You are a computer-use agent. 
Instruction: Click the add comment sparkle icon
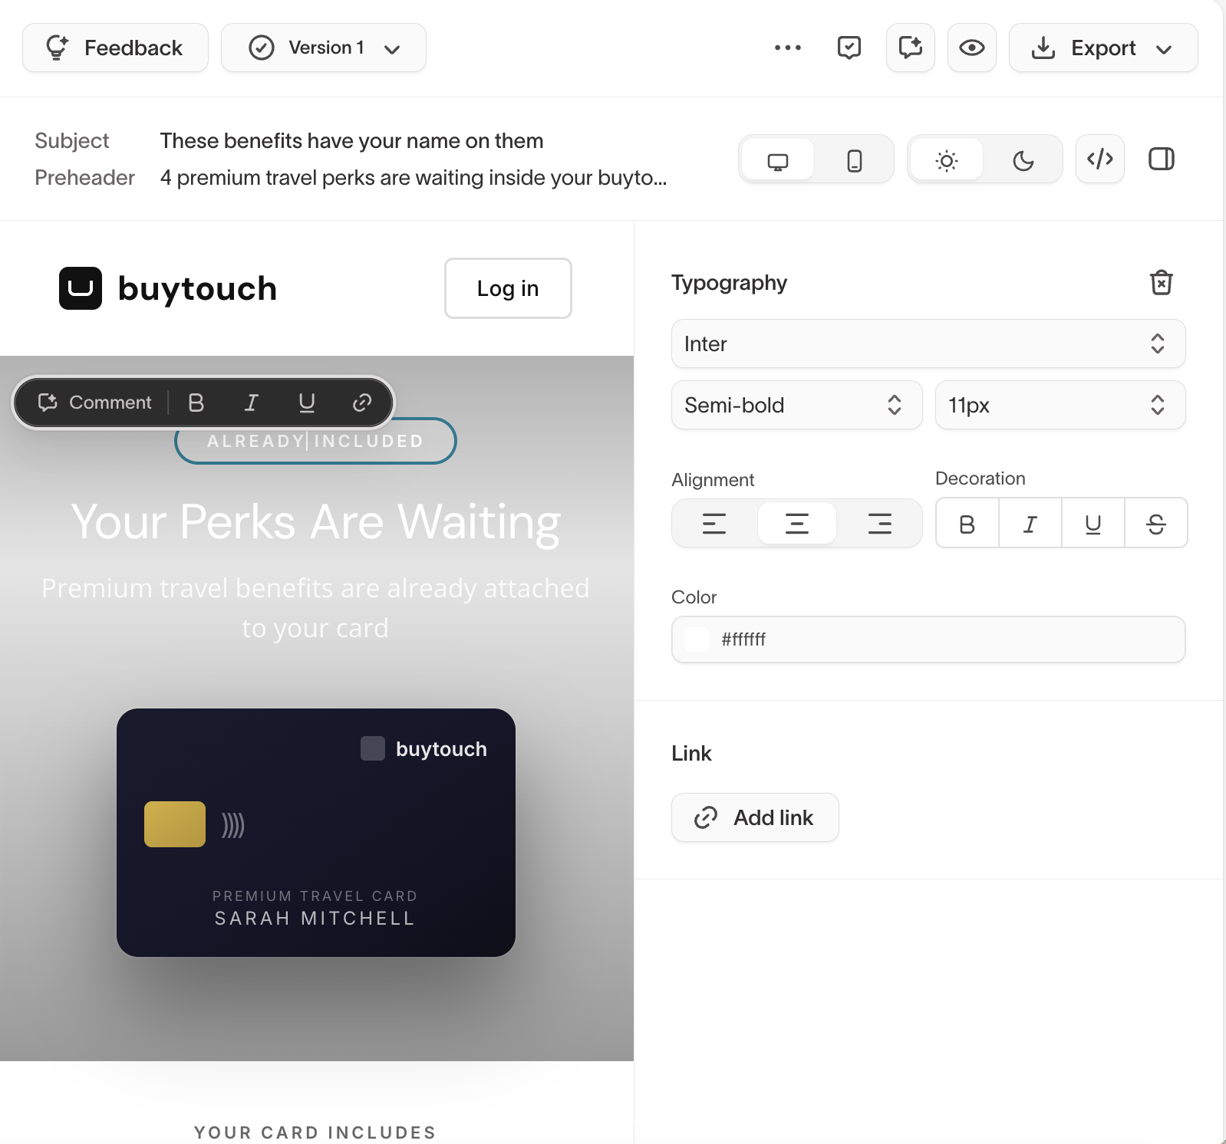click(911, 48)
